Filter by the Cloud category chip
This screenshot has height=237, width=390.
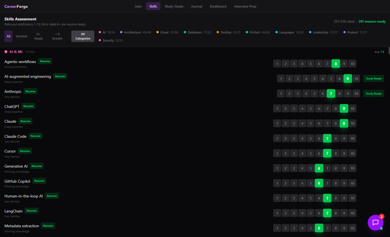167,32
